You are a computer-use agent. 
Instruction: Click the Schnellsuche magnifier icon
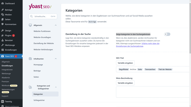coord(31,16)
